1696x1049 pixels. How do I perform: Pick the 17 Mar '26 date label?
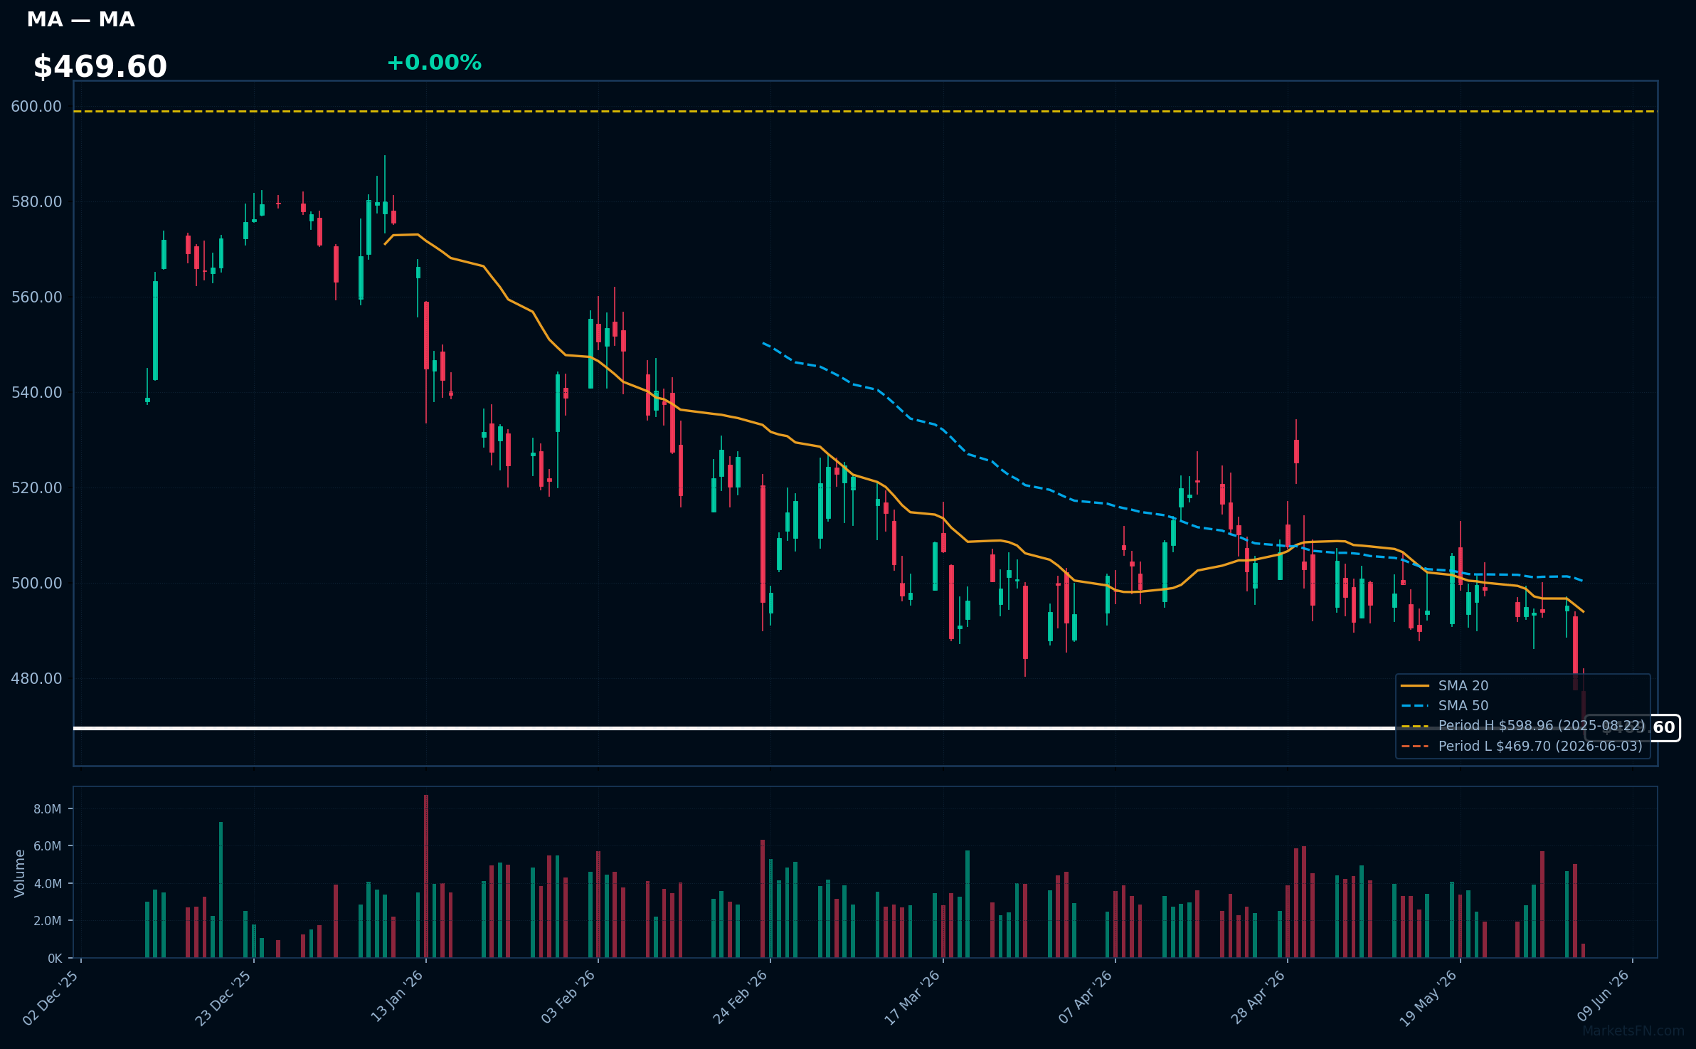(912, 998)
